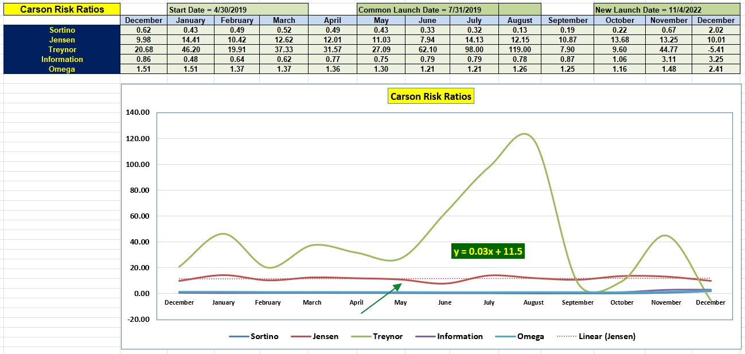Click the Treynor peak on the chart line

click(x=524, y=134)
